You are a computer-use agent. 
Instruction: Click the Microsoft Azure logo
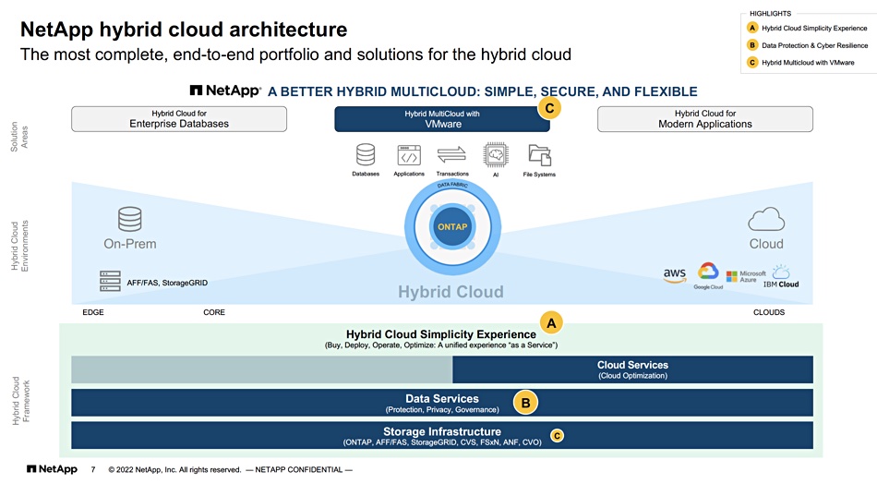[x=746, y=276]
